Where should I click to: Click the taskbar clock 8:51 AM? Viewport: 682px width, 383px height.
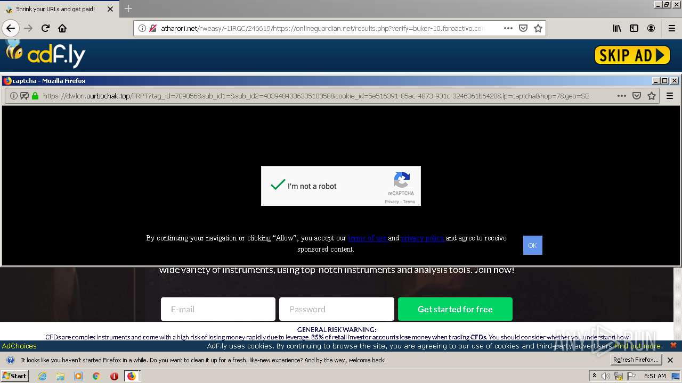pyautogui.click(x=655, y=376)
